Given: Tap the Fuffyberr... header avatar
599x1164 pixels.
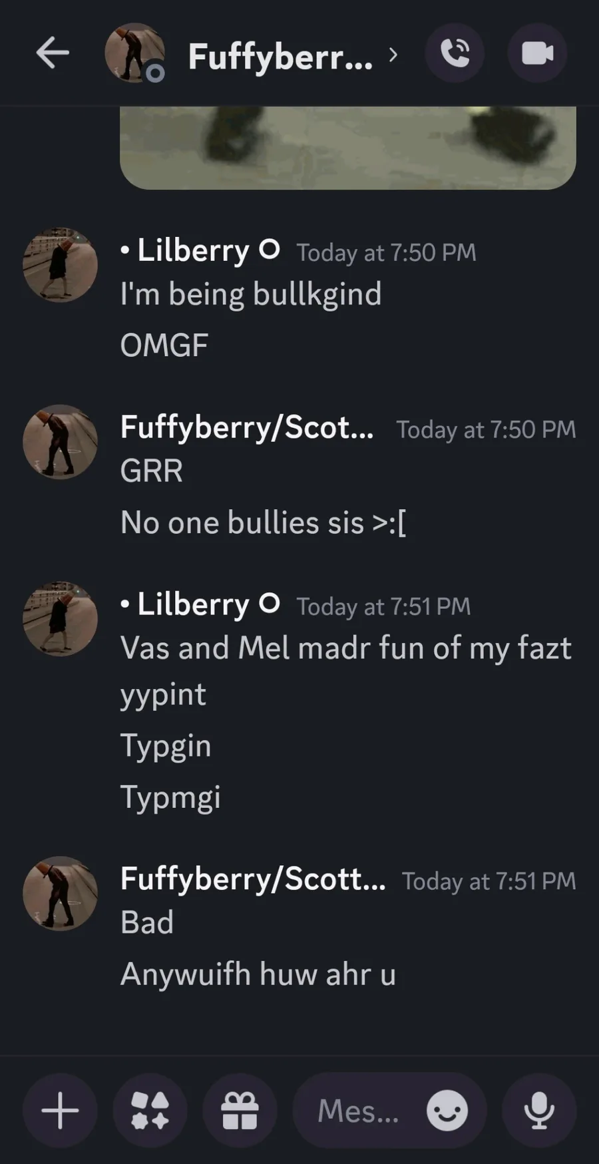Looking at the screenshot, I should [x=135, y=53].
